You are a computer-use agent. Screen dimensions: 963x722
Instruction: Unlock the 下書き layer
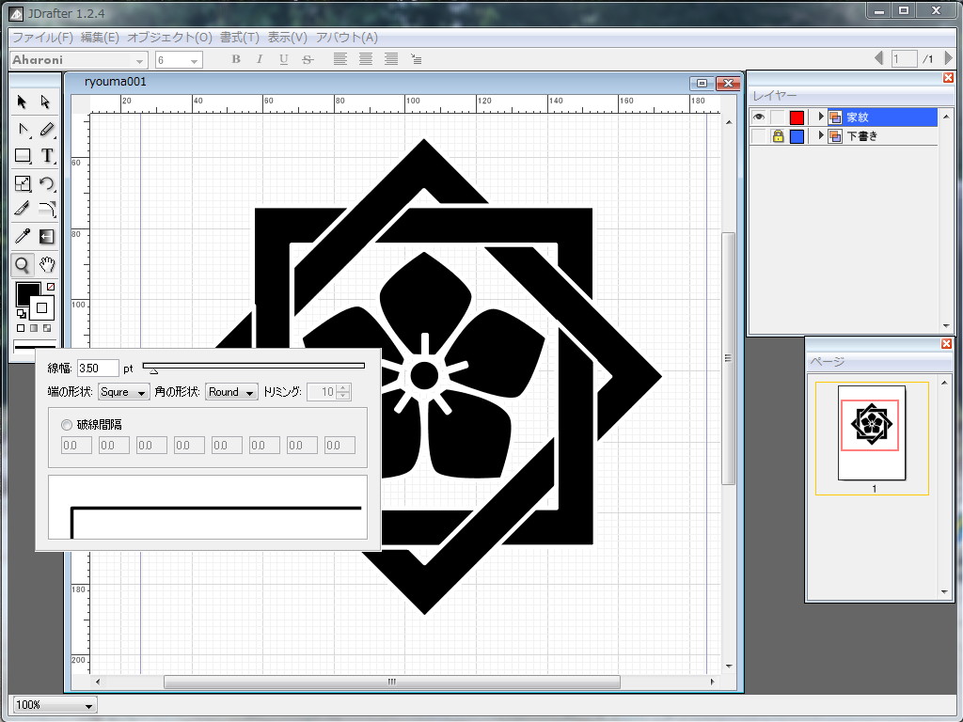click(x=778, y=136)
